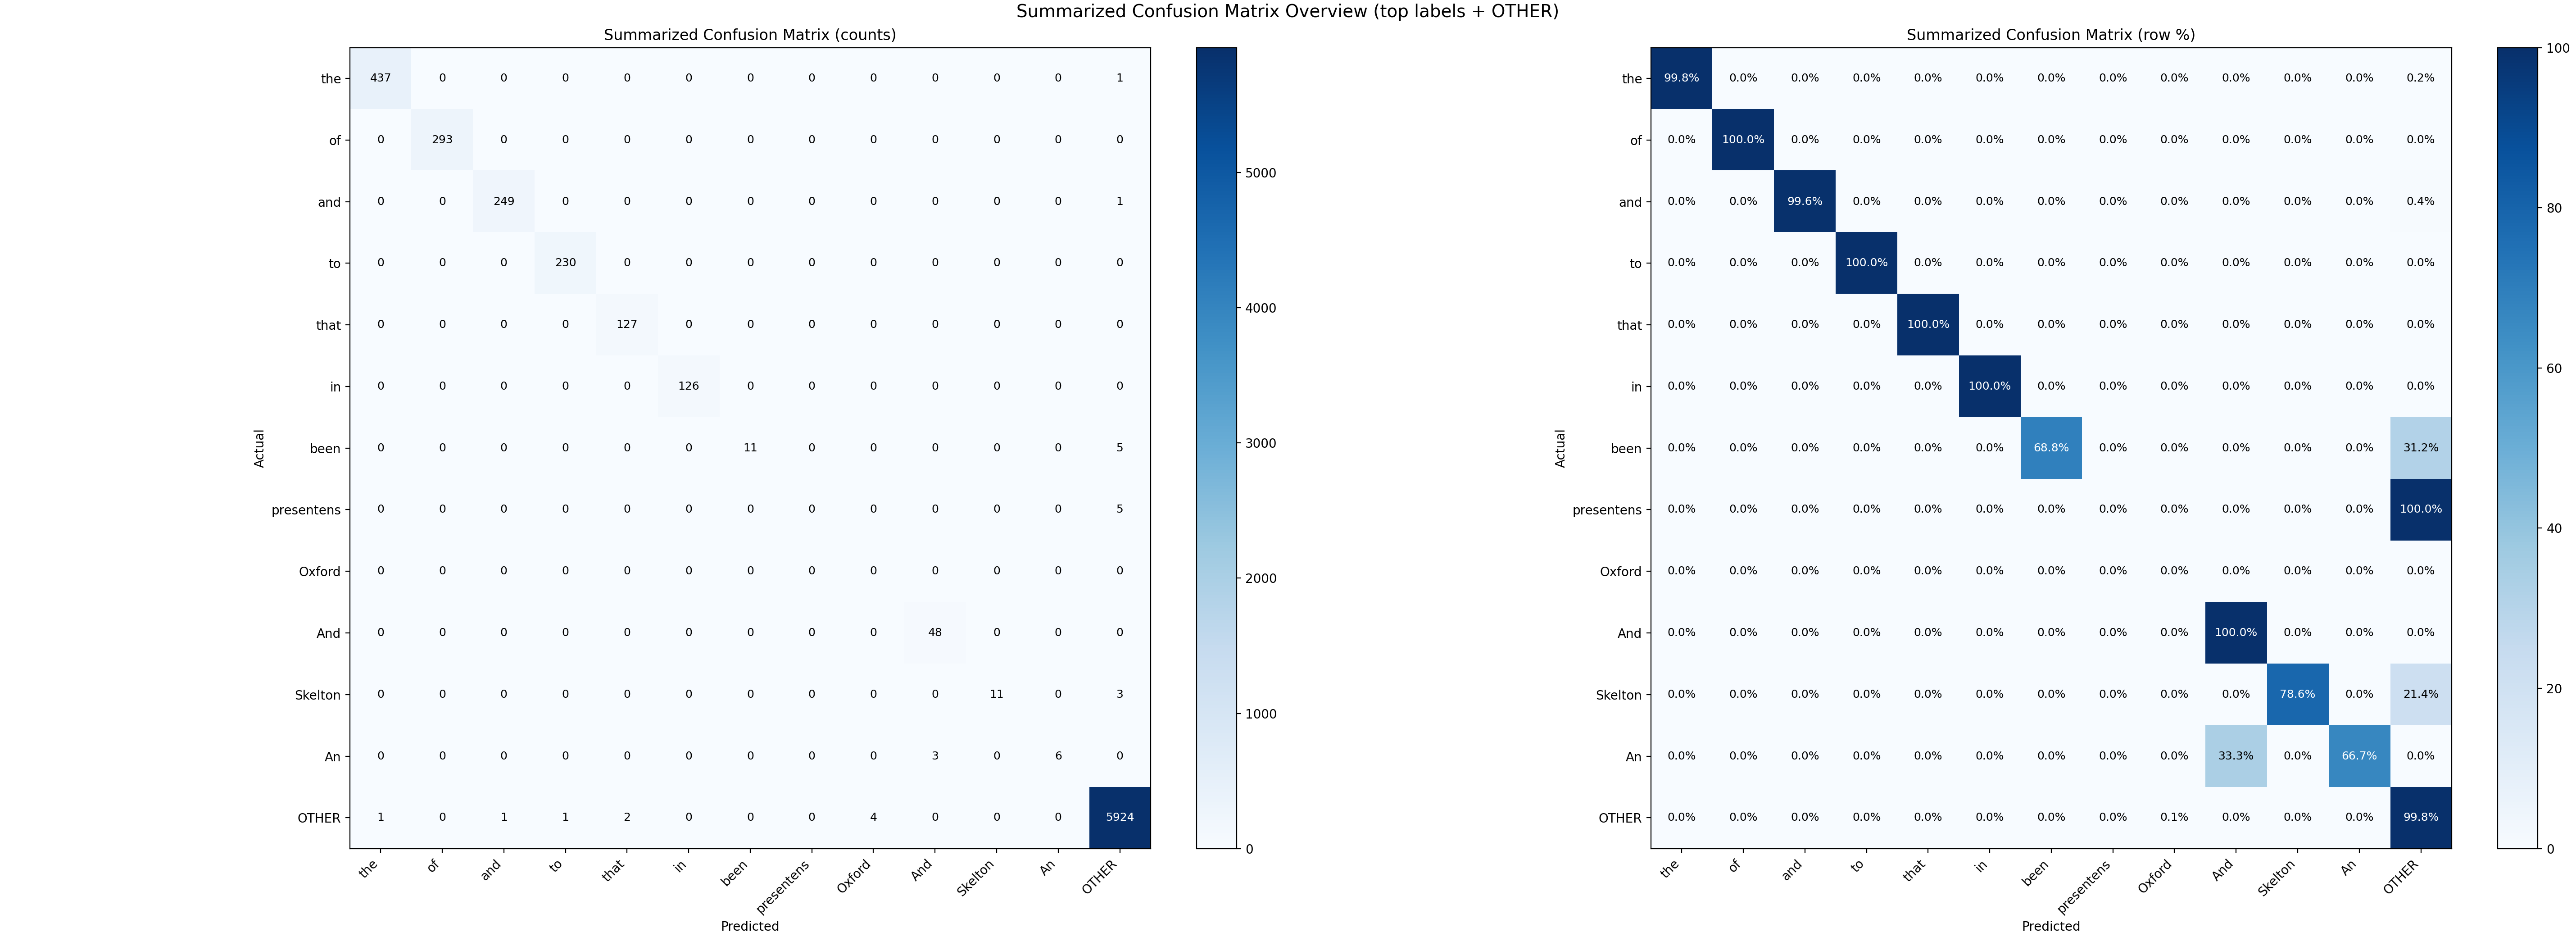Click the 'Oxford' x-axis label on right plot
Screen dimensions: 2576x937
pyautogui.click(x=2154, y=878)
